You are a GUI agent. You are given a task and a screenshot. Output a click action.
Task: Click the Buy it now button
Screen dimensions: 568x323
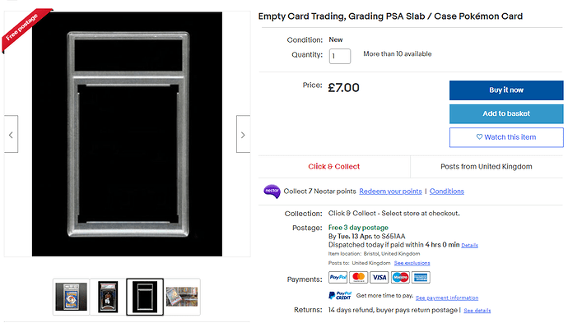click(506, 90)
